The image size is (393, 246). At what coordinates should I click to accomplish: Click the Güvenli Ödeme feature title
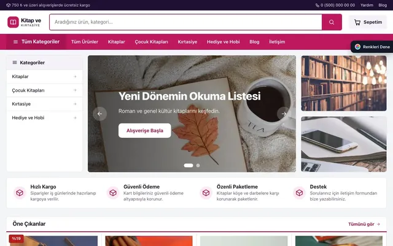(141, 187)
